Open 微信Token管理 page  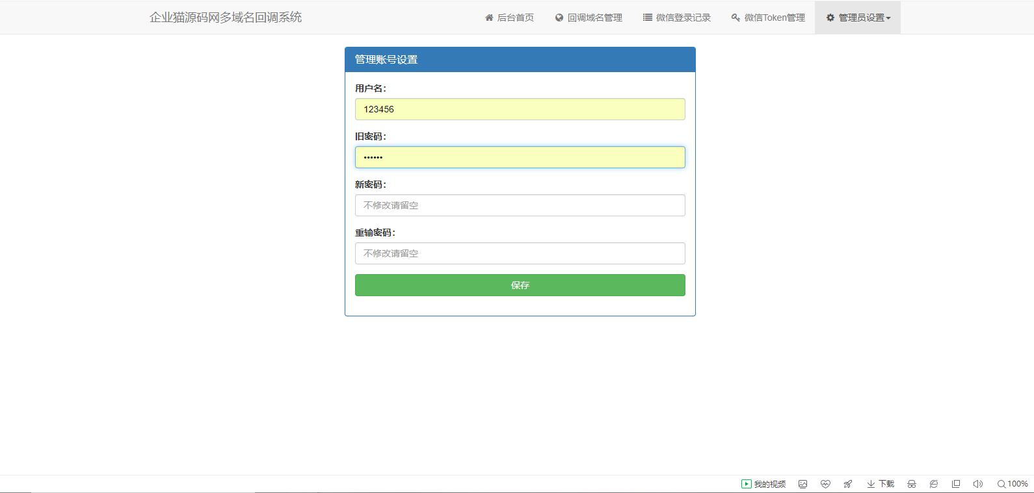768,18
